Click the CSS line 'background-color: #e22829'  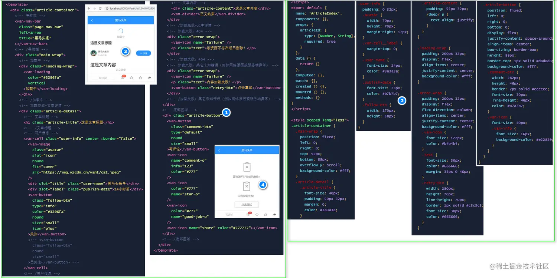tap(524, 140)
